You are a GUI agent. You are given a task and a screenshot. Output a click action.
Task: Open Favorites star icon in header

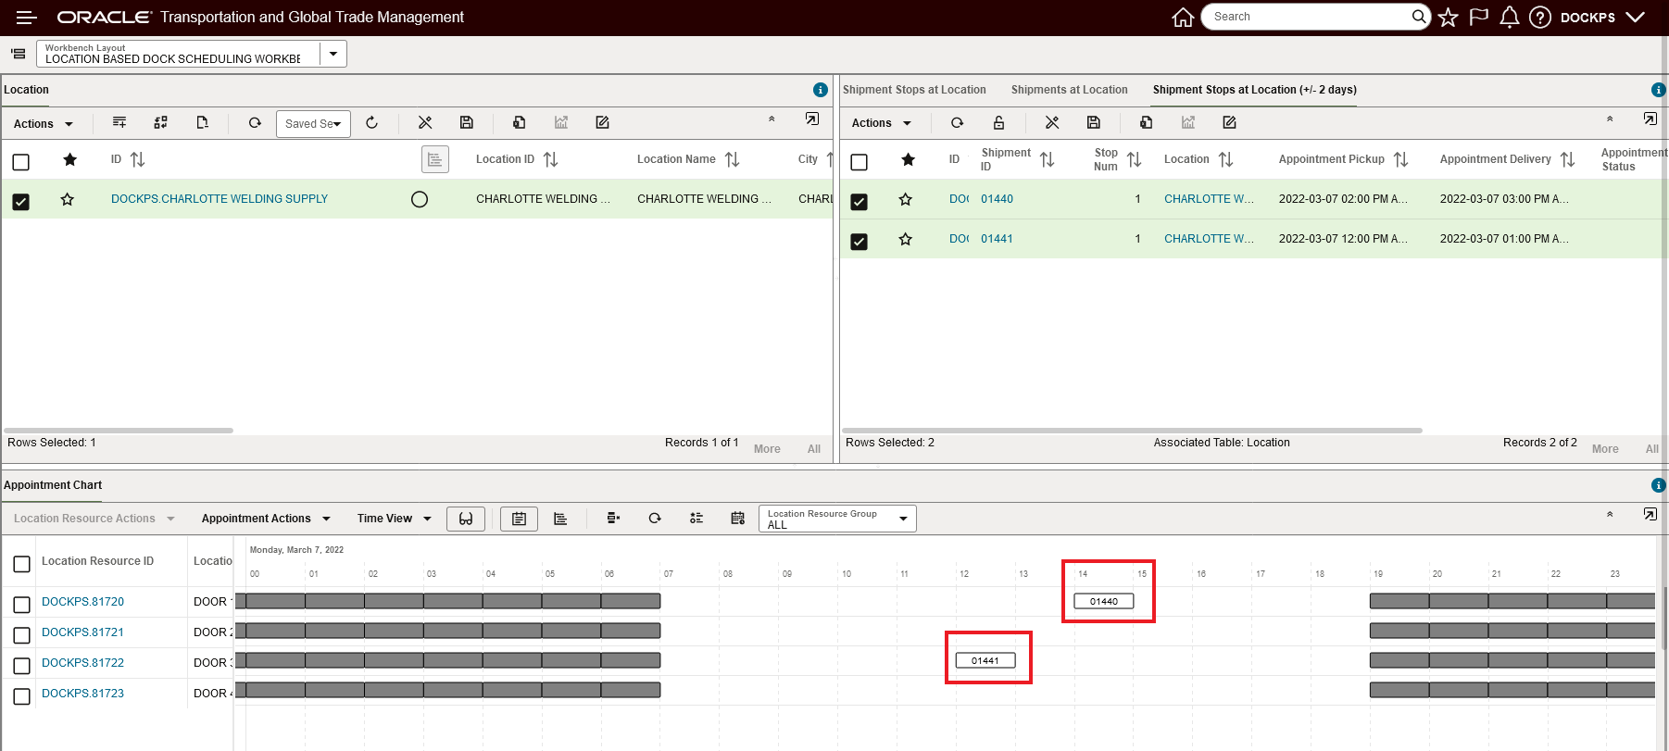(x=1449, y=18)
